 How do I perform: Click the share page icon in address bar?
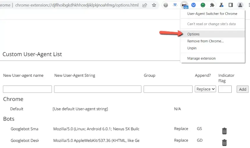[144, 5]
